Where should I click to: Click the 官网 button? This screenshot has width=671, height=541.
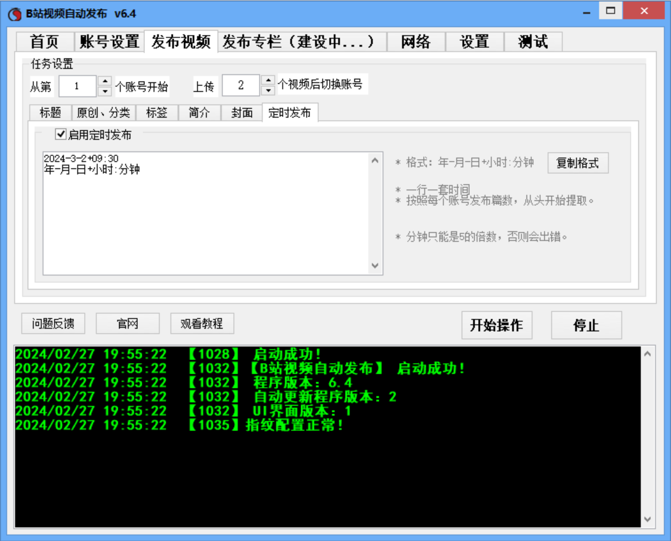[x=128, y=323]
